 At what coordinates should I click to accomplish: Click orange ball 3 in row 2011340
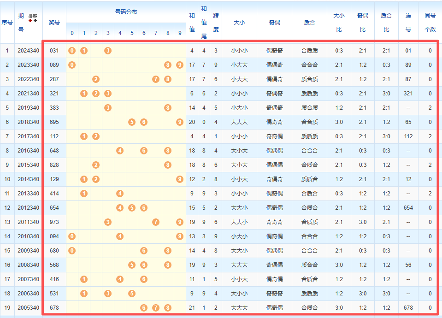pos(108,222)
